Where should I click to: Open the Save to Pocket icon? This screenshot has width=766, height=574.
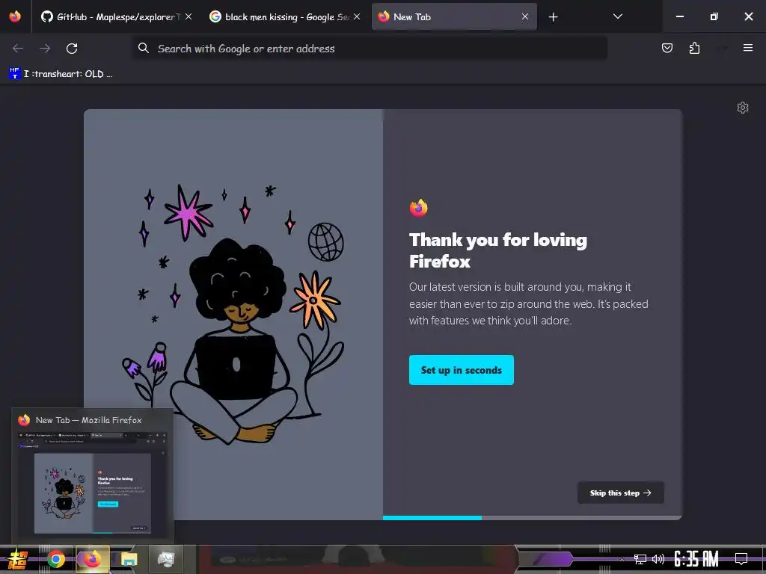pyautogui.click(x=667, y=48)
